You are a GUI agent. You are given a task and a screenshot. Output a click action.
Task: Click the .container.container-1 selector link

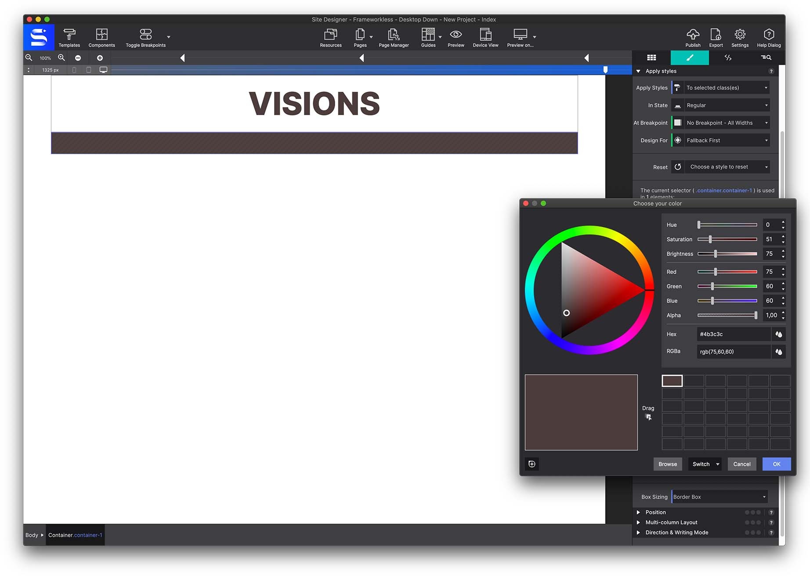tap(724, 191)
